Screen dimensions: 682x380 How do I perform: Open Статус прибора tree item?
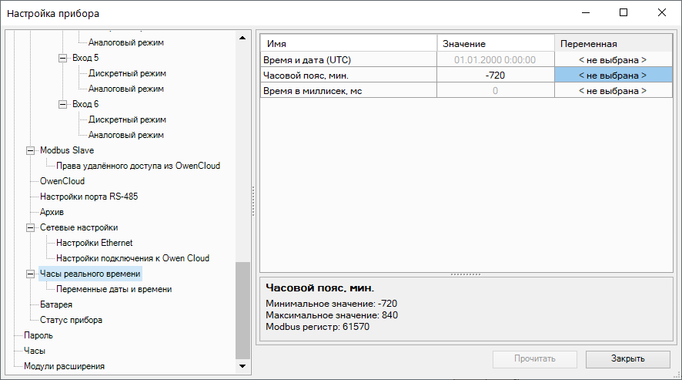[x=71, y=320]
